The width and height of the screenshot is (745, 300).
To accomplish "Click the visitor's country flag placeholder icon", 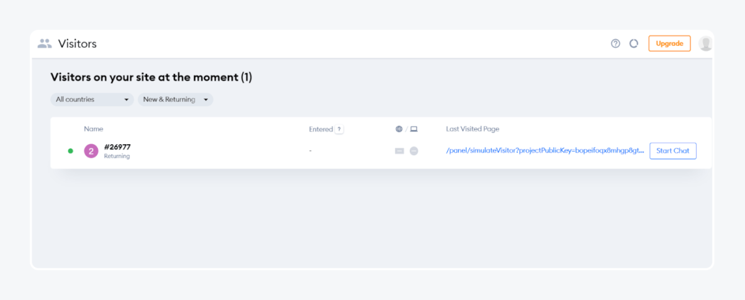I will coord(399,151).
